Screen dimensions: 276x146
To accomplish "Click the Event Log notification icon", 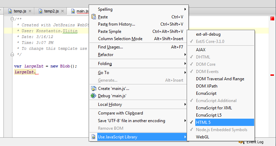I will [x=241, y=142].
